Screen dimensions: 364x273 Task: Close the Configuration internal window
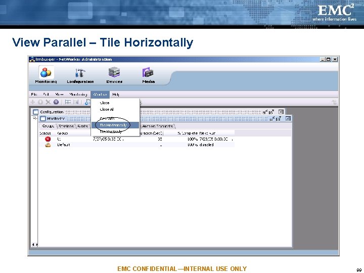[281, 112]
